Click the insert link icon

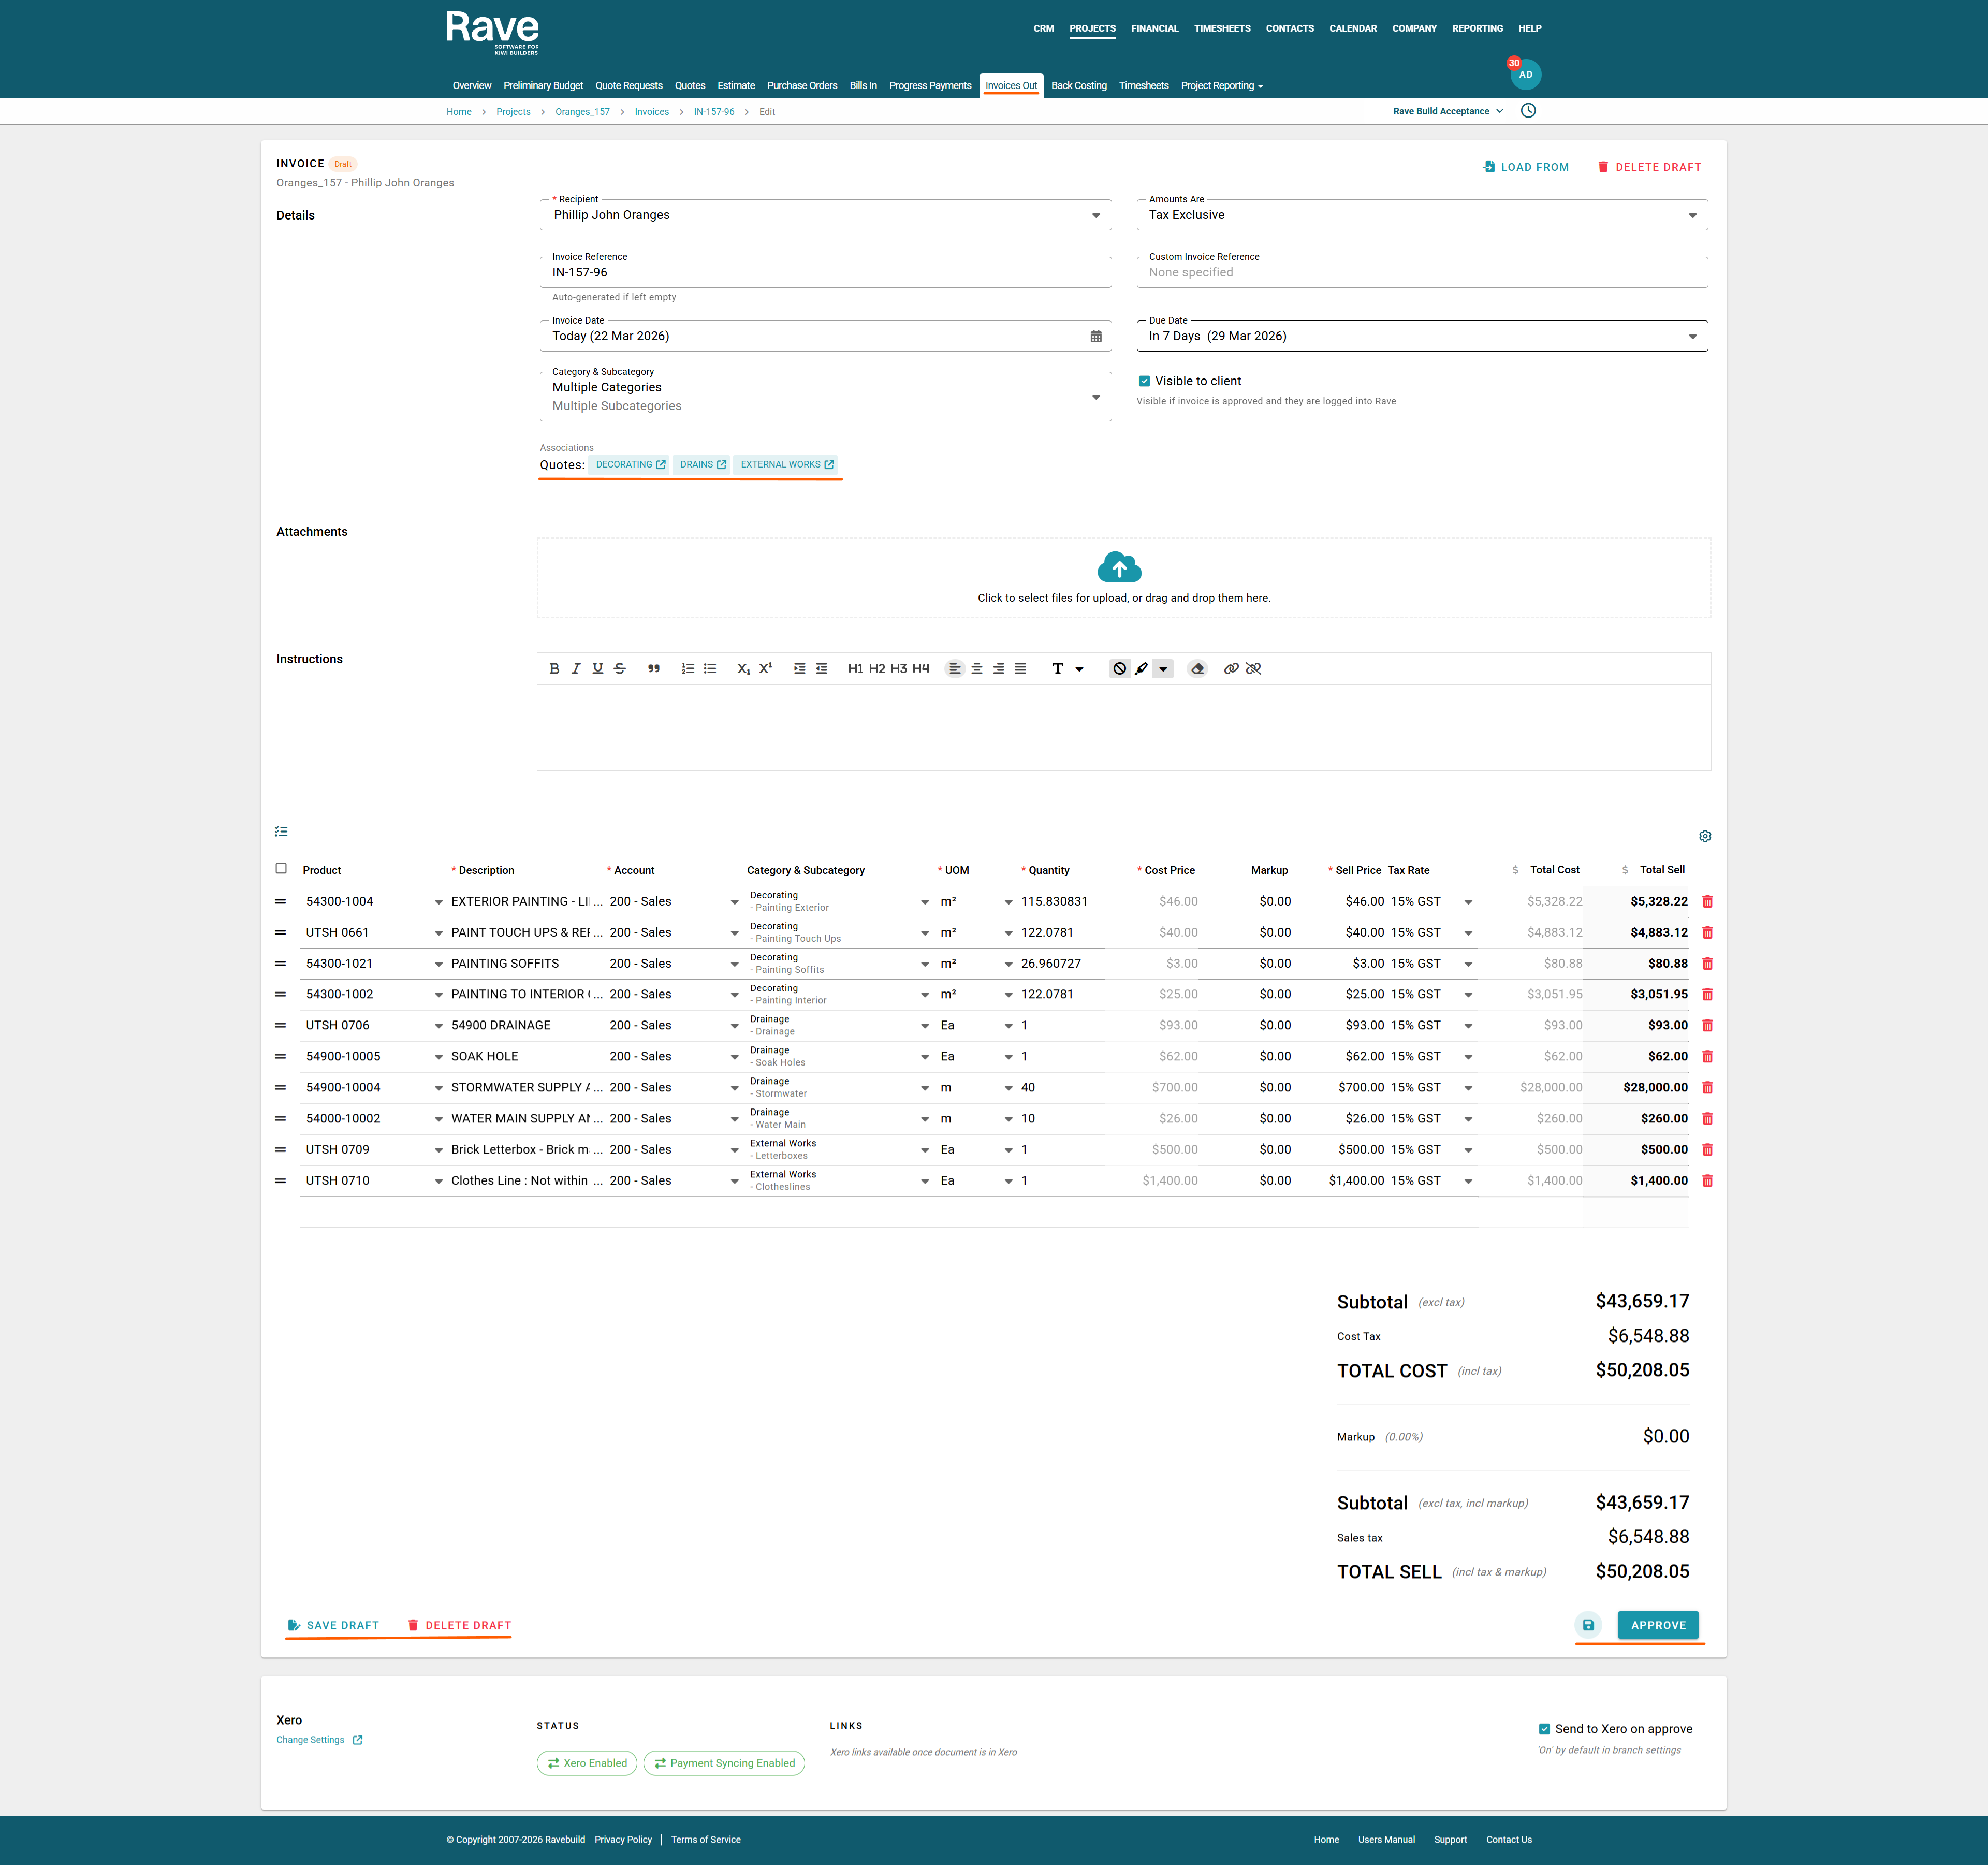coord(1231,669)
